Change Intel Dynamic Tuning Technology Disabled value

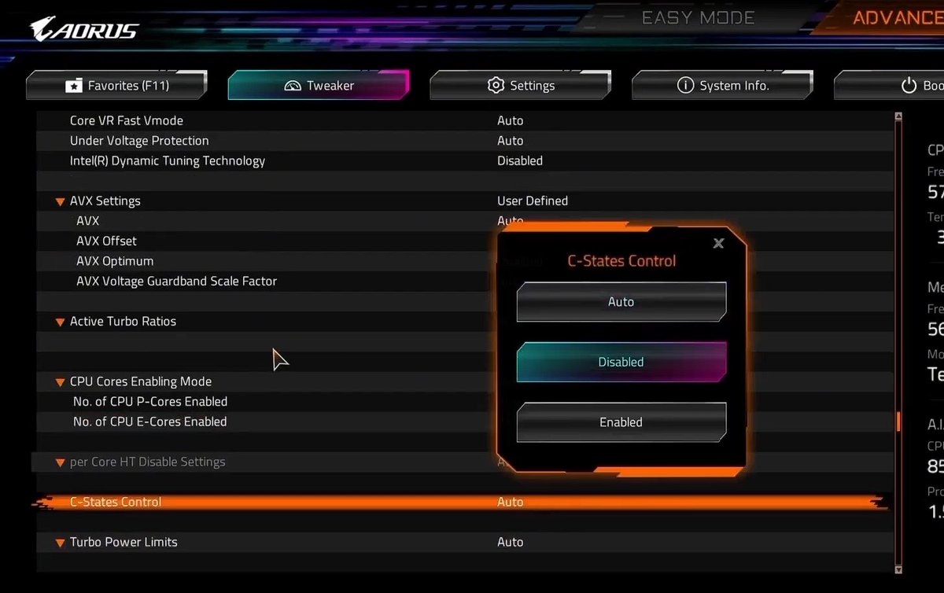pyautogui.click(x=520, y=160)
